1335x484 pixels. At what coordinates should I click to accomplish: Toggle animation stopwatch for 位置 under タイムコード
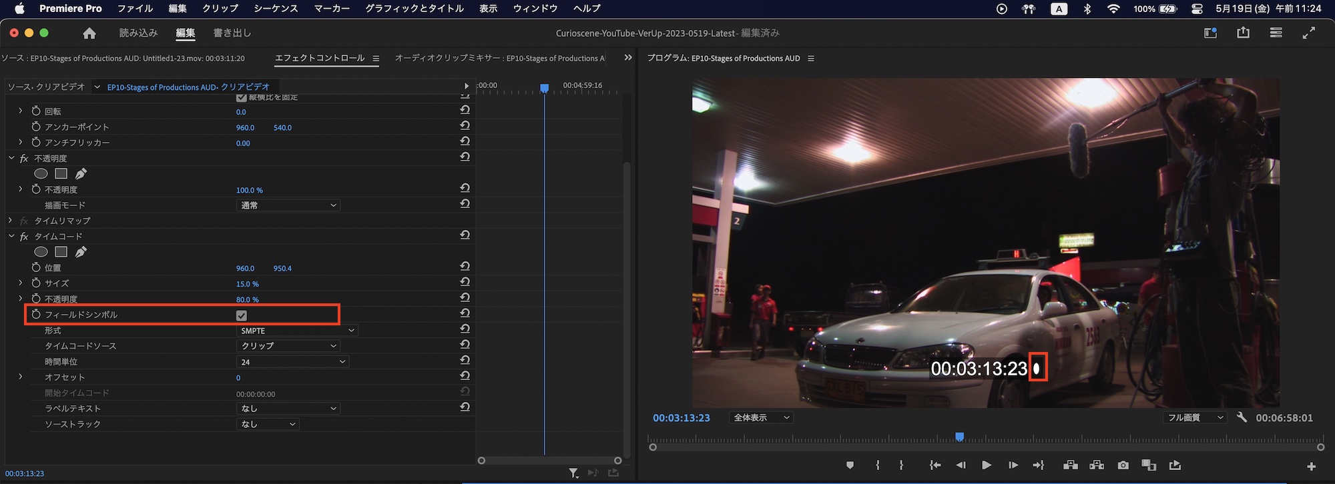(x=36, y=267)
